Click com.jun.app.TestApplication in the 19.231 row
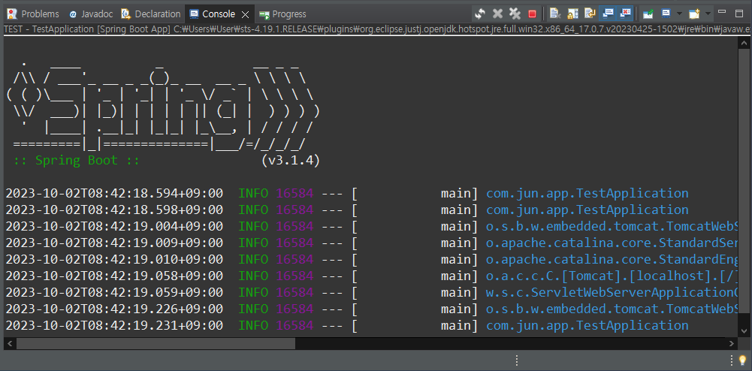The width and height of the screenshot is (752, 371). pyautogui.click(x=587, y=325)
